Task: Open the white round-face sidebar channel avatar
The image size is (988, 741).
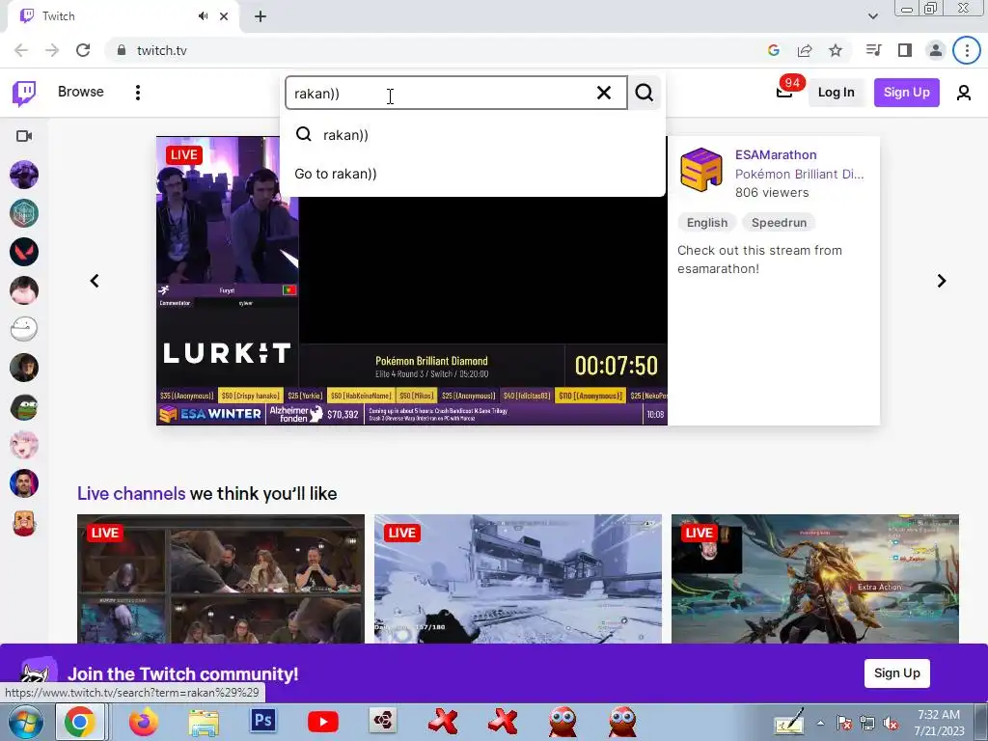Action: 24,329
